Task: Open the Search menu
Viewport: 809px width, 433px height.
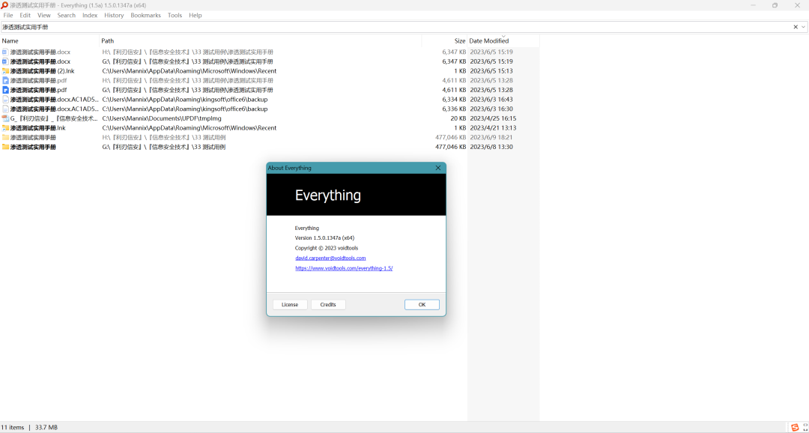Action: coord(67,16)
